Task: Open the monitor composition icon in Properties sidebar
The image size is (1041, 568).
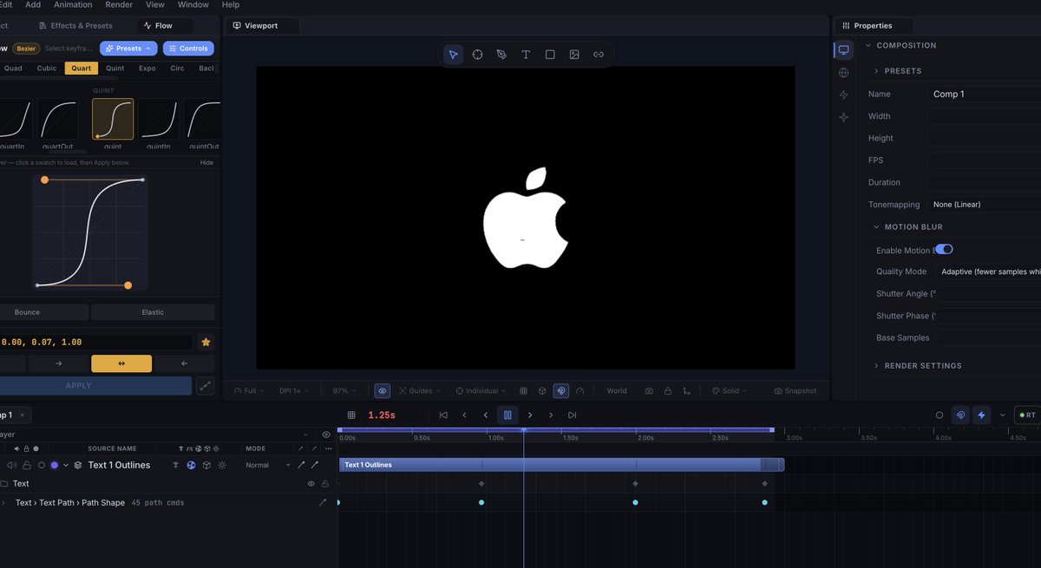Action: (843, 50)
